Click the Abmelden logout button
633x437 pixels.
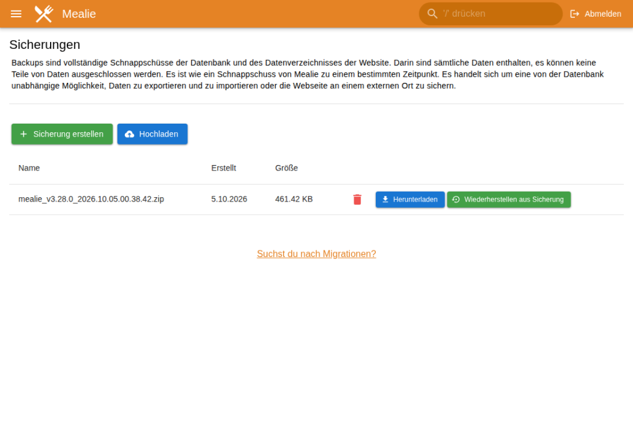595,14
